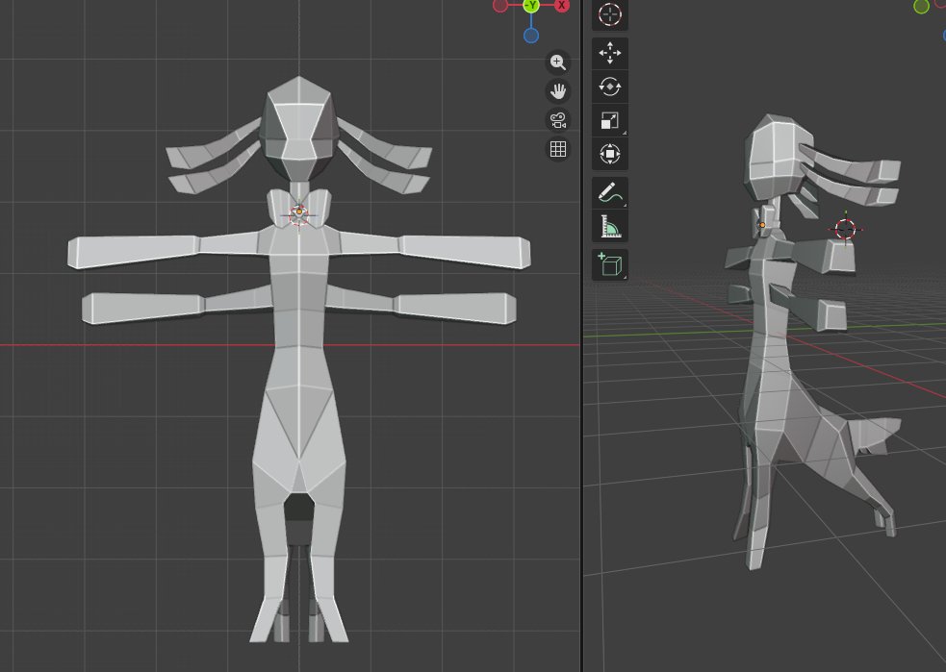Select the Annotate pencil tool
The height and width of the screenshot is (672, 946).
[x=609, y=193]
